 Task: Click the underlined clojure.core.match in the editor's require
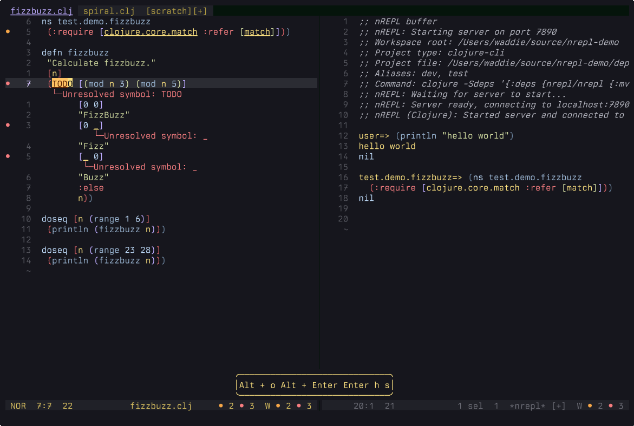click(151, 32)
